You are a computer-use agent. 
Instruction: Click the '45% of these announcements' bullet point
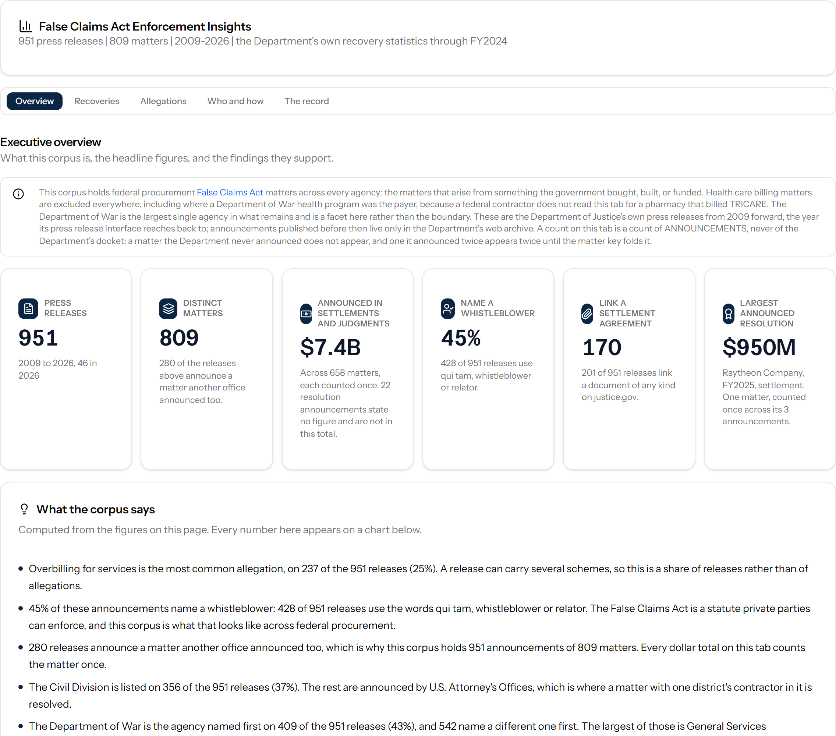click(419, 616)
